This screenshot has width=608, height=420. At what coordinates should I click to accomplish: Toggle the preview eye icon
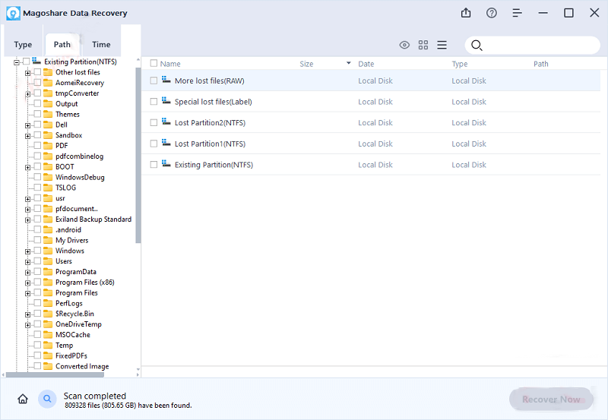coord(404,45)
